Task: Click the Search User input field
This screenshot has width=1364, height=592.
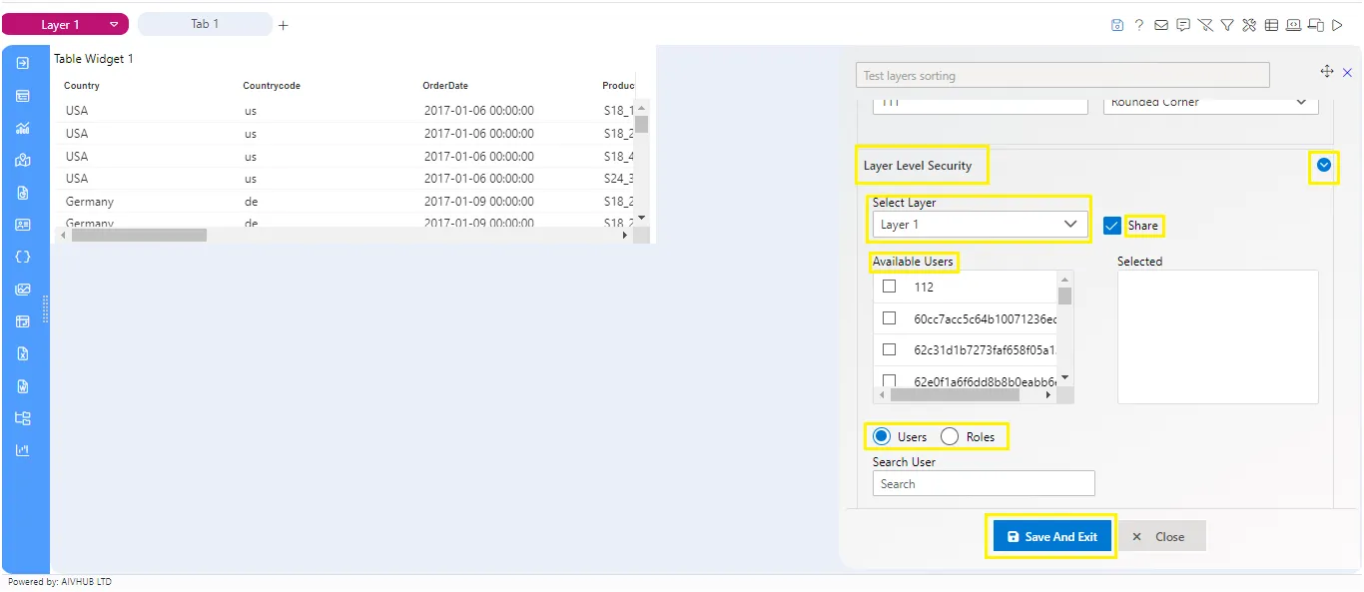Action: pyautogui.click(x=984, y=483)
